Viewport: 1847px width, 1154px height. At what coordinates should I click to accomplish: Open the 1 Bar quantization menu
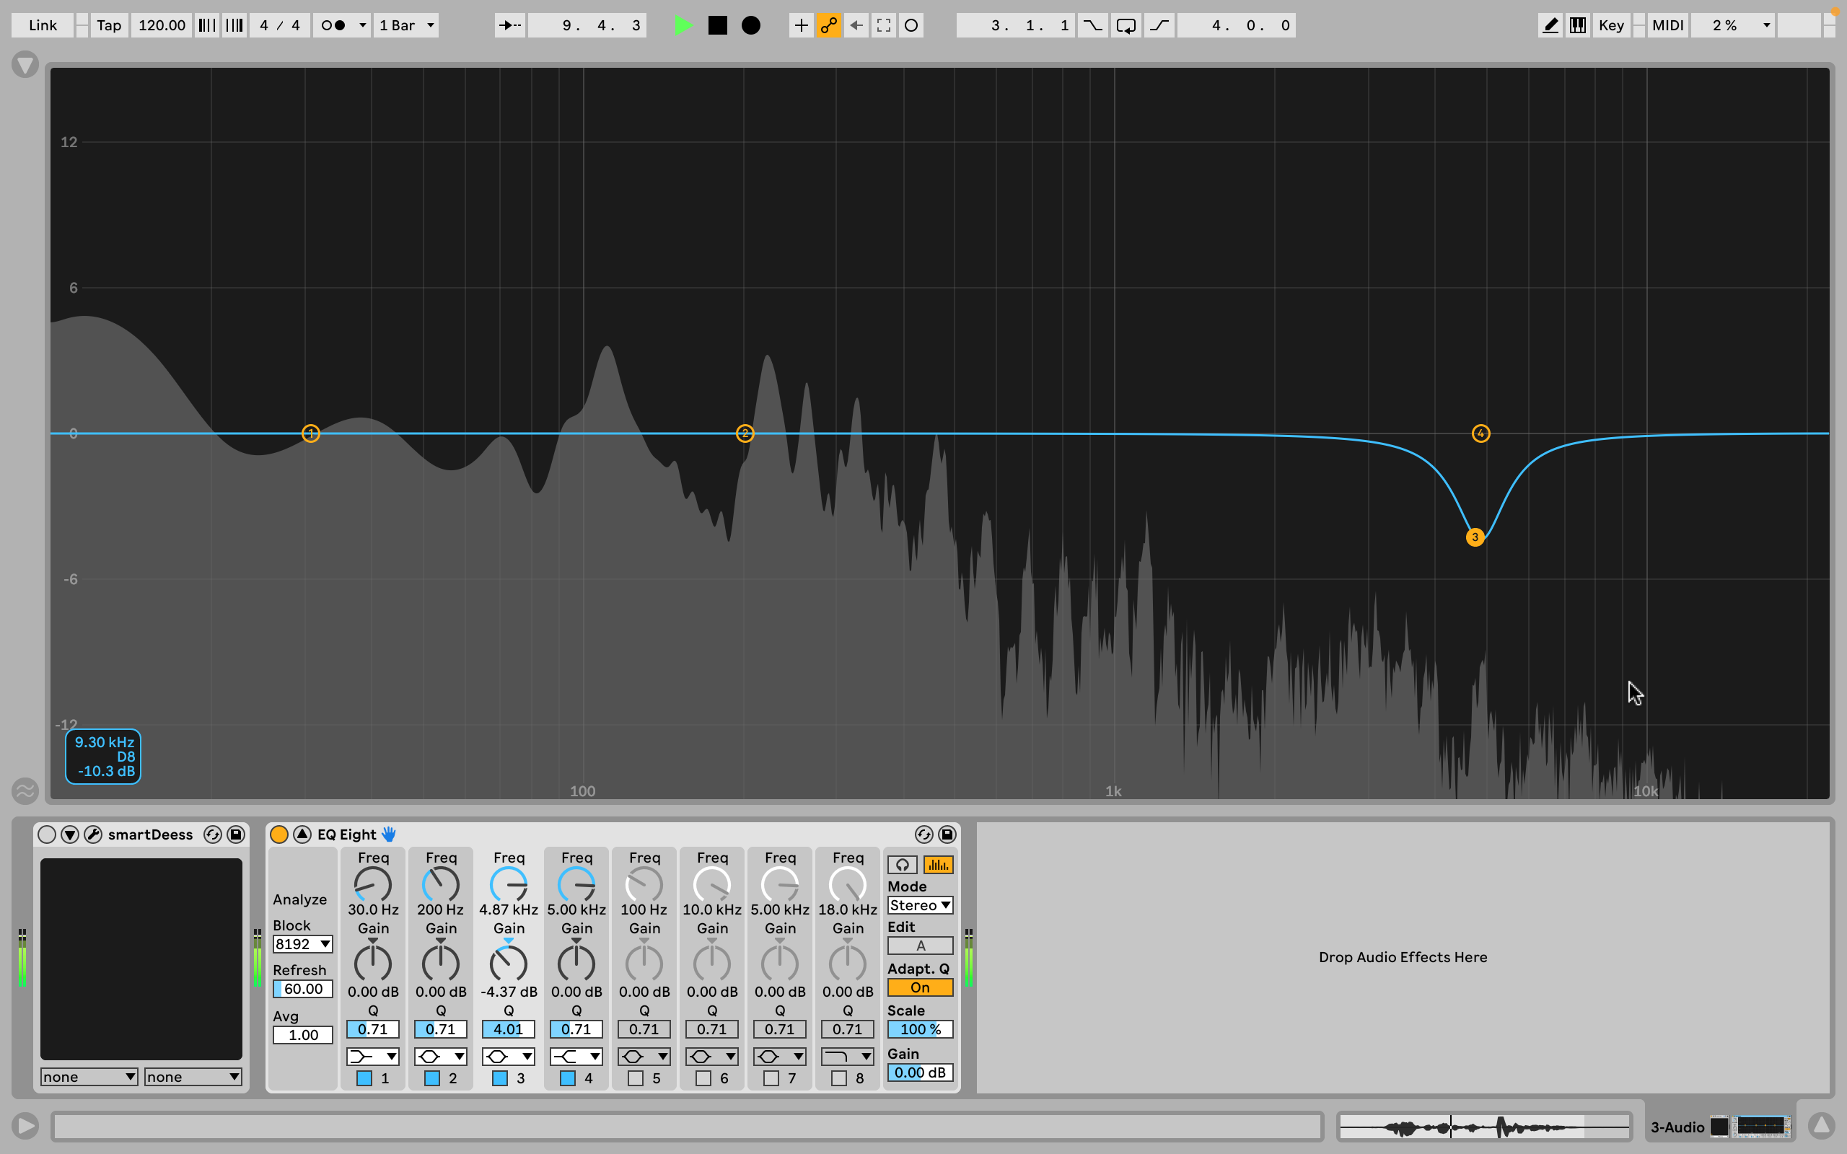(x=407, y=25)
